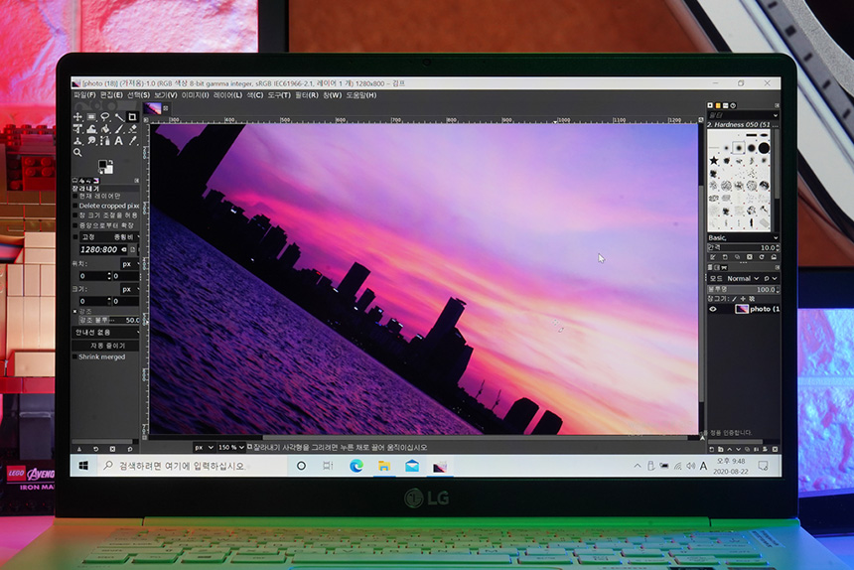Select the Eraser tool
854x570 pixels.
pos(133,129)
